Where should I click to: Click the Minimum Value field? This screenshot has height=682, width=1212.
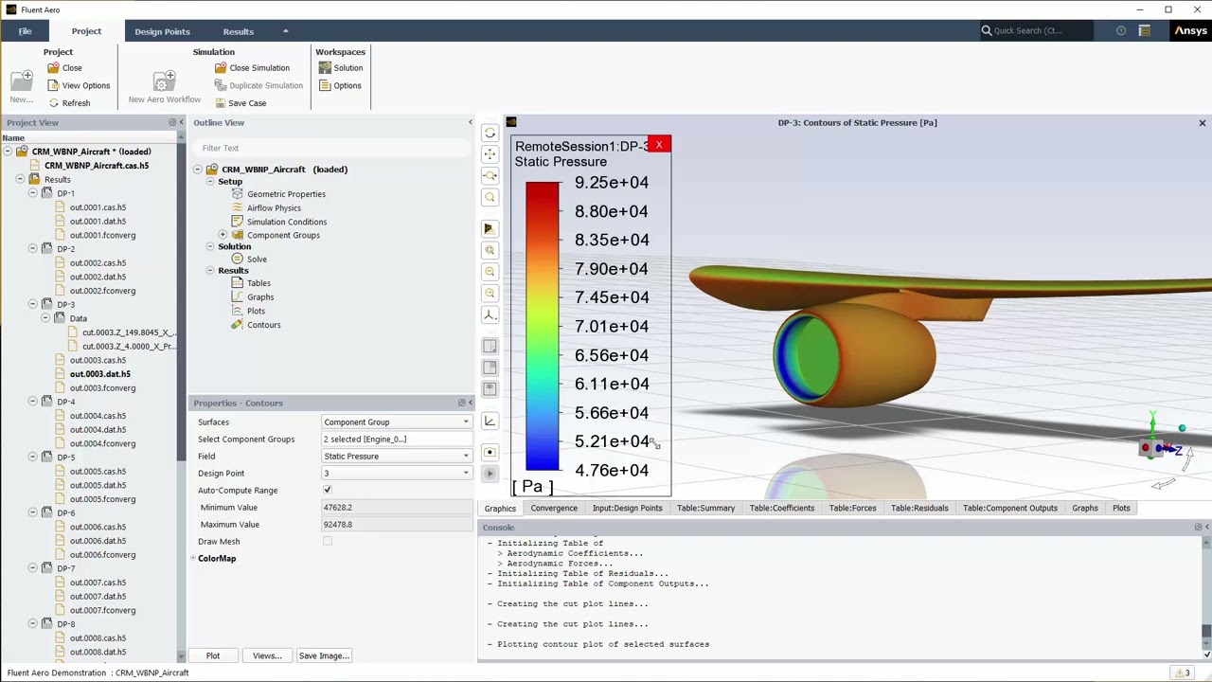396,507
